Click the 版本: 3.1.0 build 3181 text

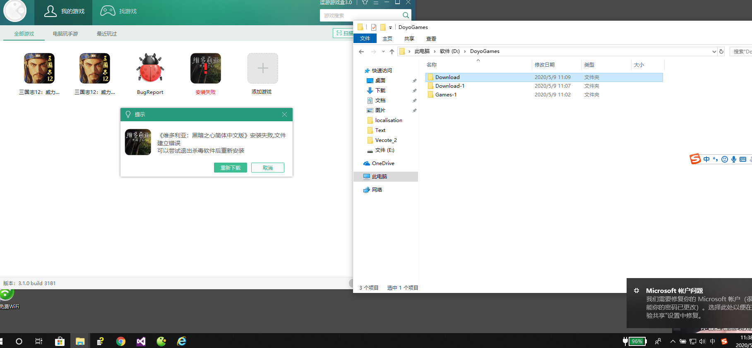point(29,283)
